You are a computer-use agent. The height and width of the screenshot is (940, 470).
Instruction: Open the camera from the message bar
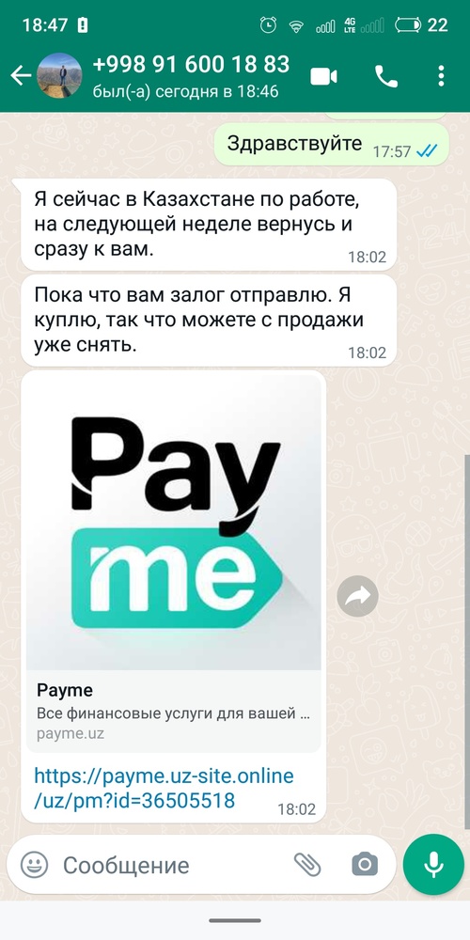coord(365,865)
